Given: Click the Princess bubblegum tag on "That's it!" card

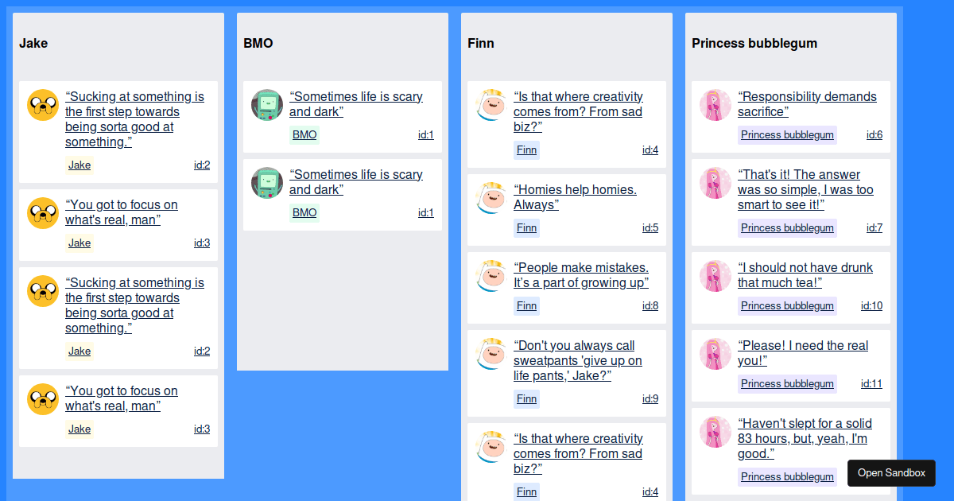Looking at the screenshot, I should point(787,228).
